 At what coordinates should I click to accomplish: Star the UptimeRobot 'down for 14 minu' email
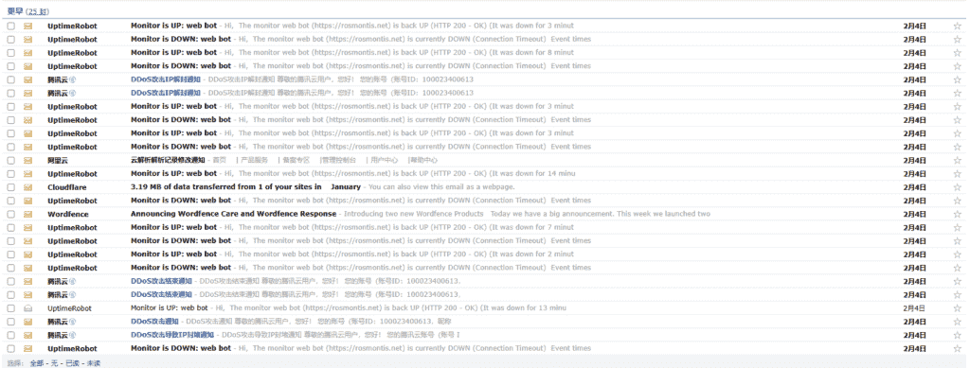[x=958, y=174]
